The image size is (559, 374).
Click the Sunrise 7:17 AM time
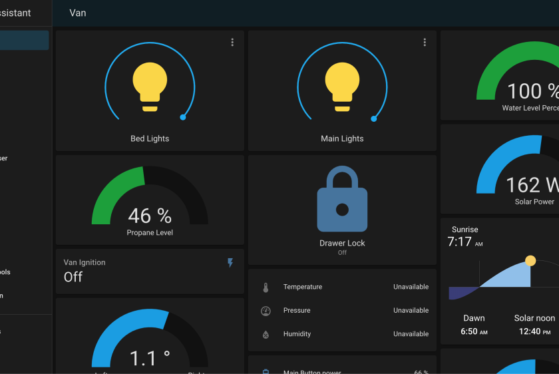465,242
